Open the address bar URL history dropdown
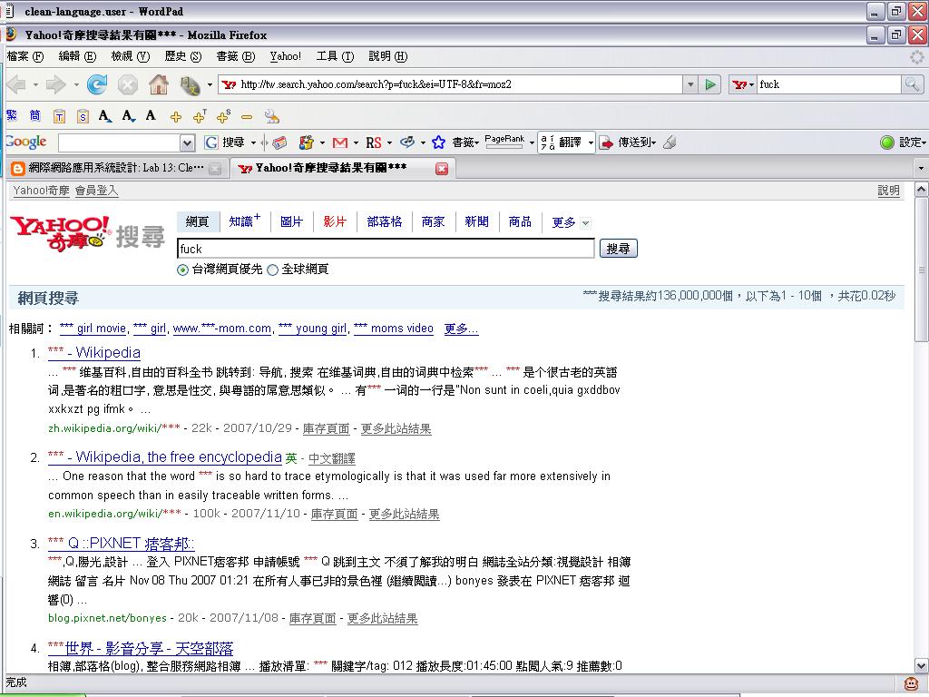 (x=690, y=84)
